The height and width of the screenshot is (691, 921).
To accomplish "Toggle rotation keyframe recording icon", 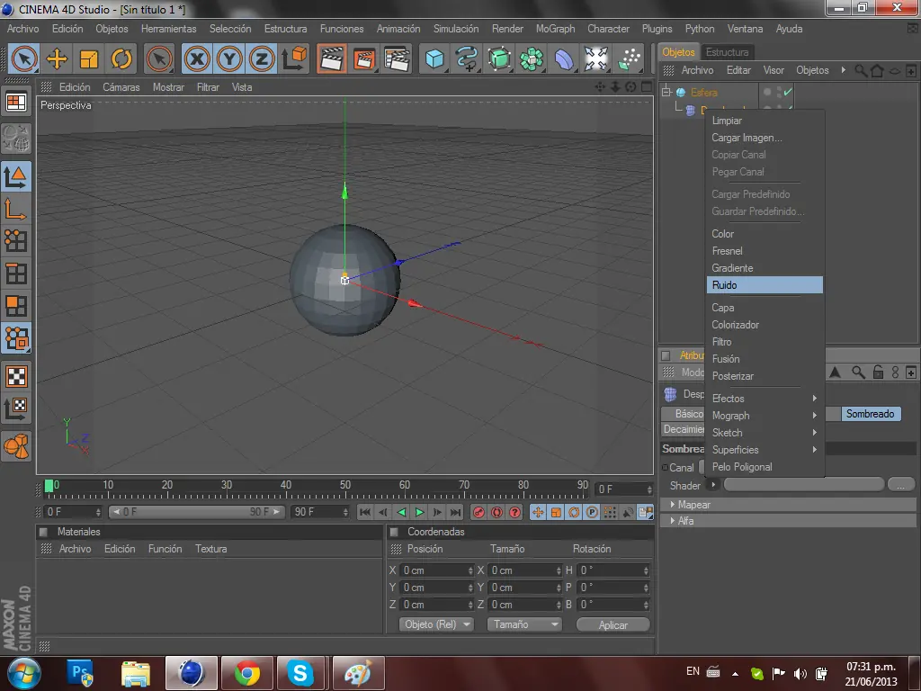I will click(x=574, y=512).
